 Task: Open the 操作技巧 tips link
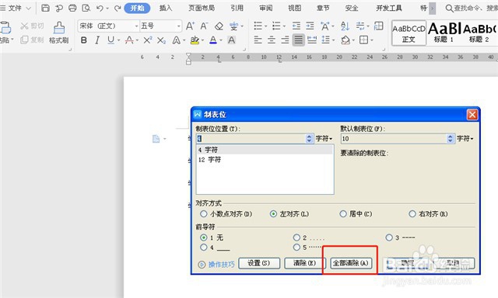221,264
